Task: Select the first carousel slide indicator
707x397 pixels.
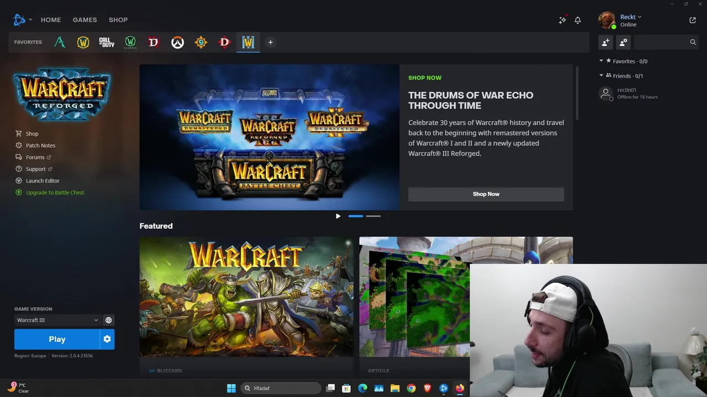Action: tap(356, 216)
